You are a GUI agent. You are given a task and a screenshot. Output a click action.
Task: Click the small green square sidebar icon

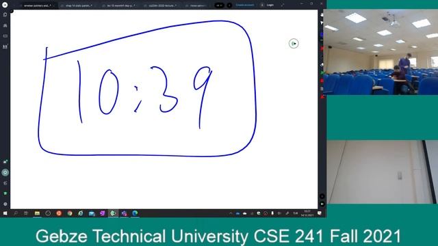[5, 193]
